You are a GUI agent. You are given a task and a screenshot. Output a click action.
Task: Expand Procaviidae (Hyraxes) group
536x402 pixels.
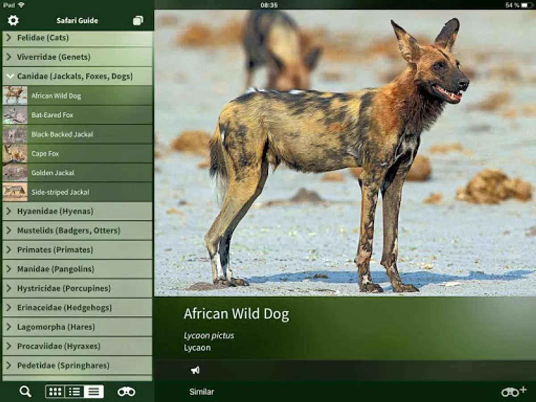click(x=77, y=346)
